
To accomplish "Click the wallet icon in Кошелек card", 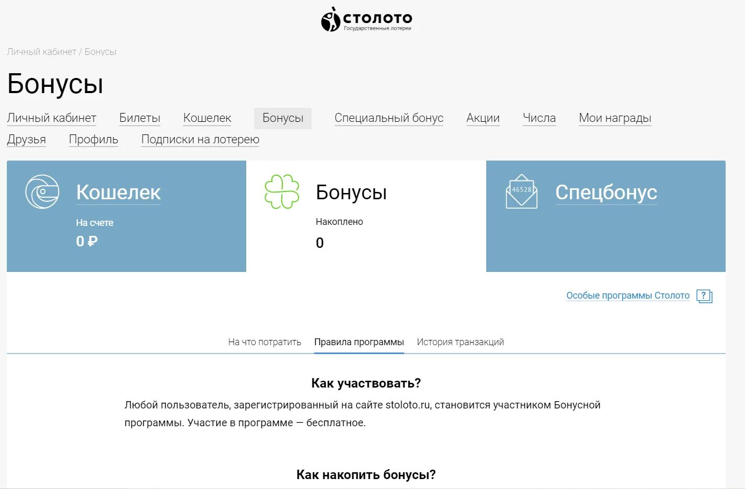I will (42, 191).
